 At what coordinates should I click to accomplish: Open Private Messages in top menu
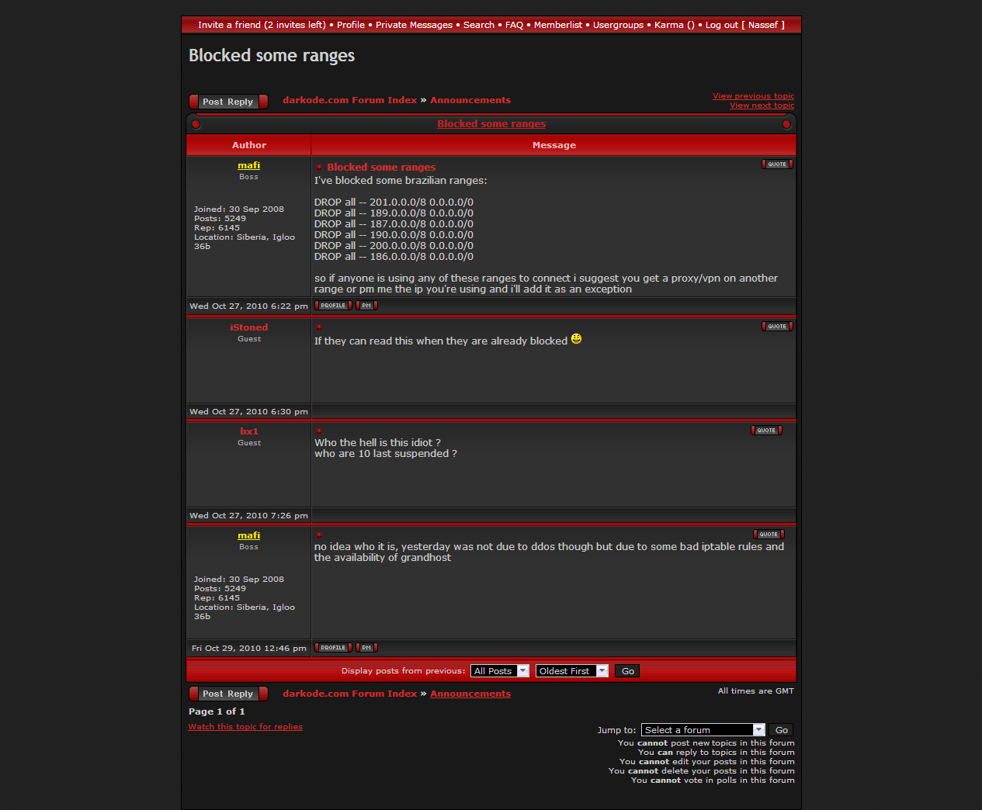click(414, 25)
